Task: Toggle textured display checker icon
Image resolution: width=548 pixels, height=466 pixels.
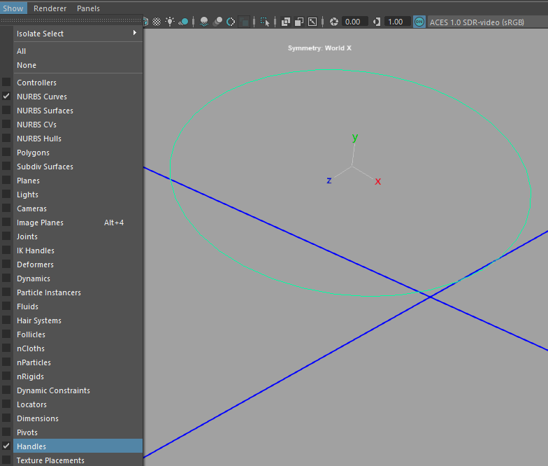Action: coord(157,22)
